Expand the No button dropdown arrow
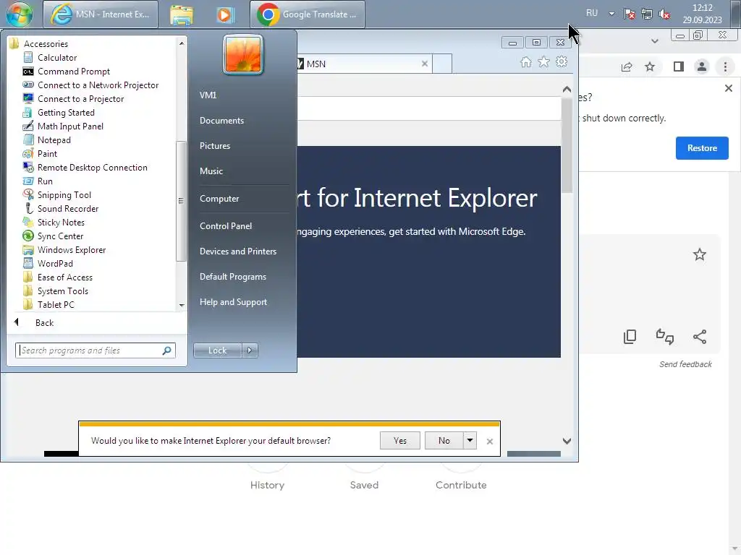This screenshot has width=741, height=555. pyautogui.click(x=470, y=441)
